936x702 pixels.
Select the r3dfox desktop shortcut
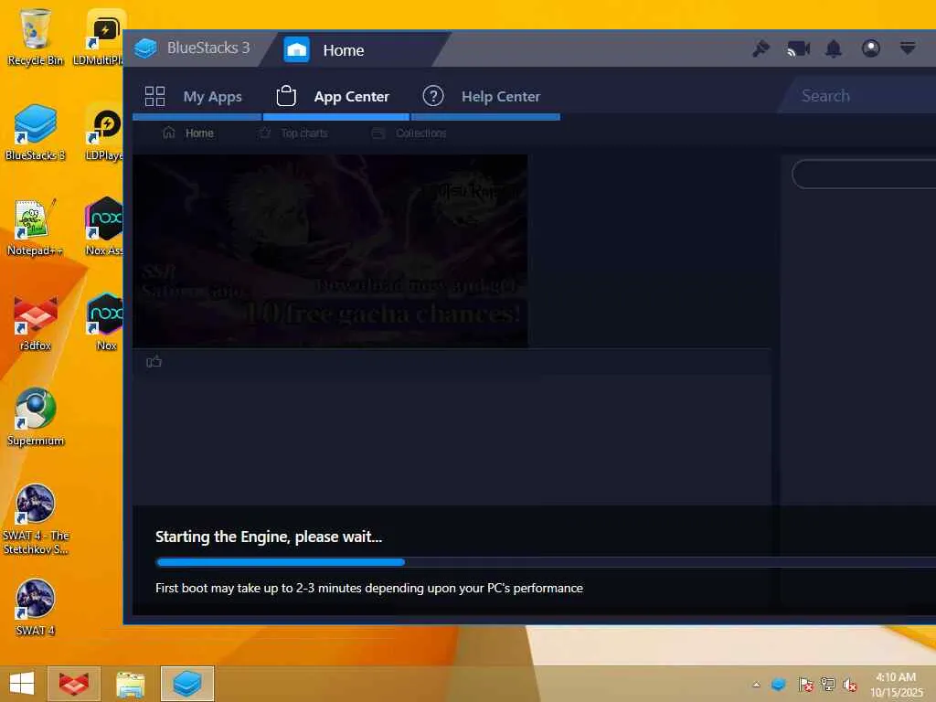pos(36,323)
